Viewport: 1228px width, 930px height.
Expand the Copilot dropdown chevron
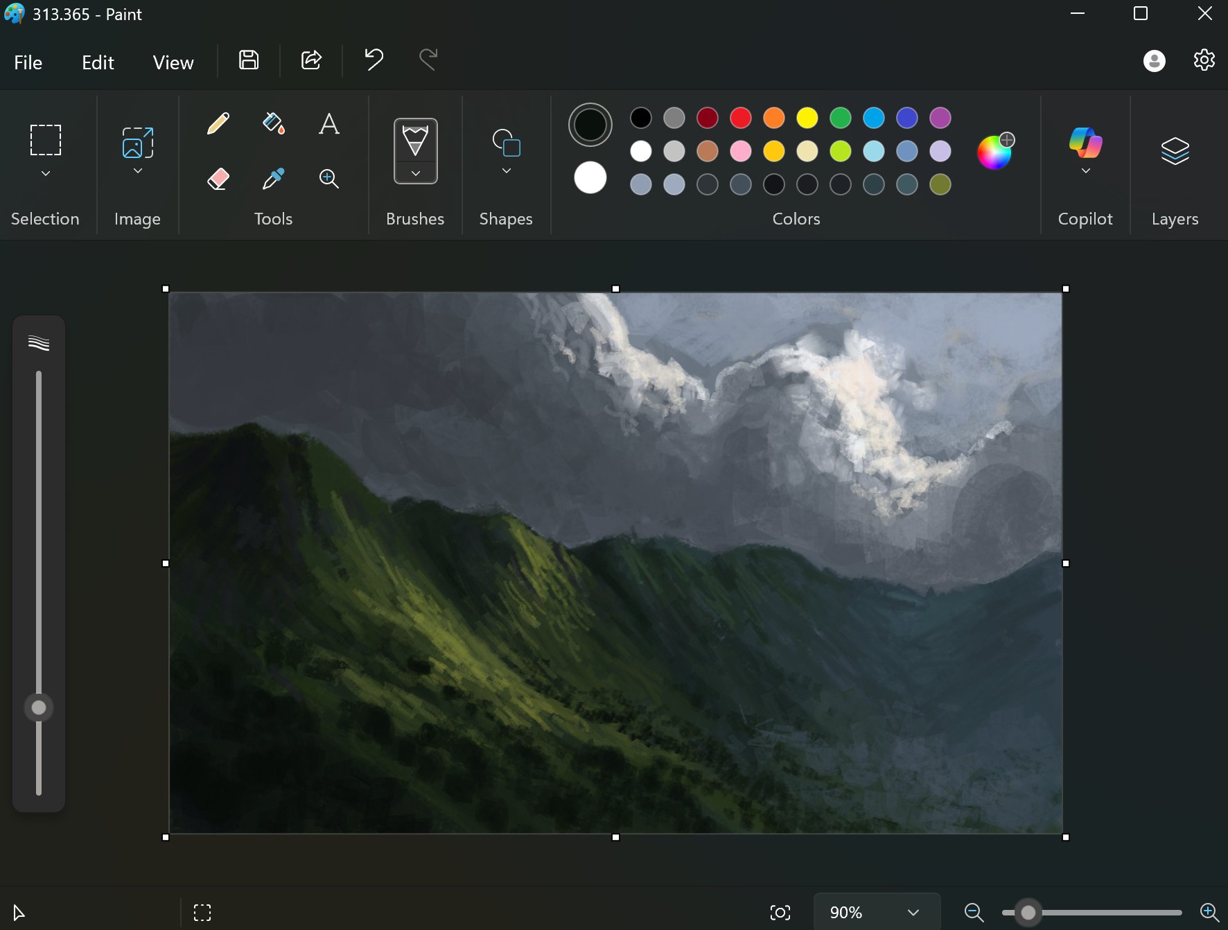click(x=1085, y=171)
